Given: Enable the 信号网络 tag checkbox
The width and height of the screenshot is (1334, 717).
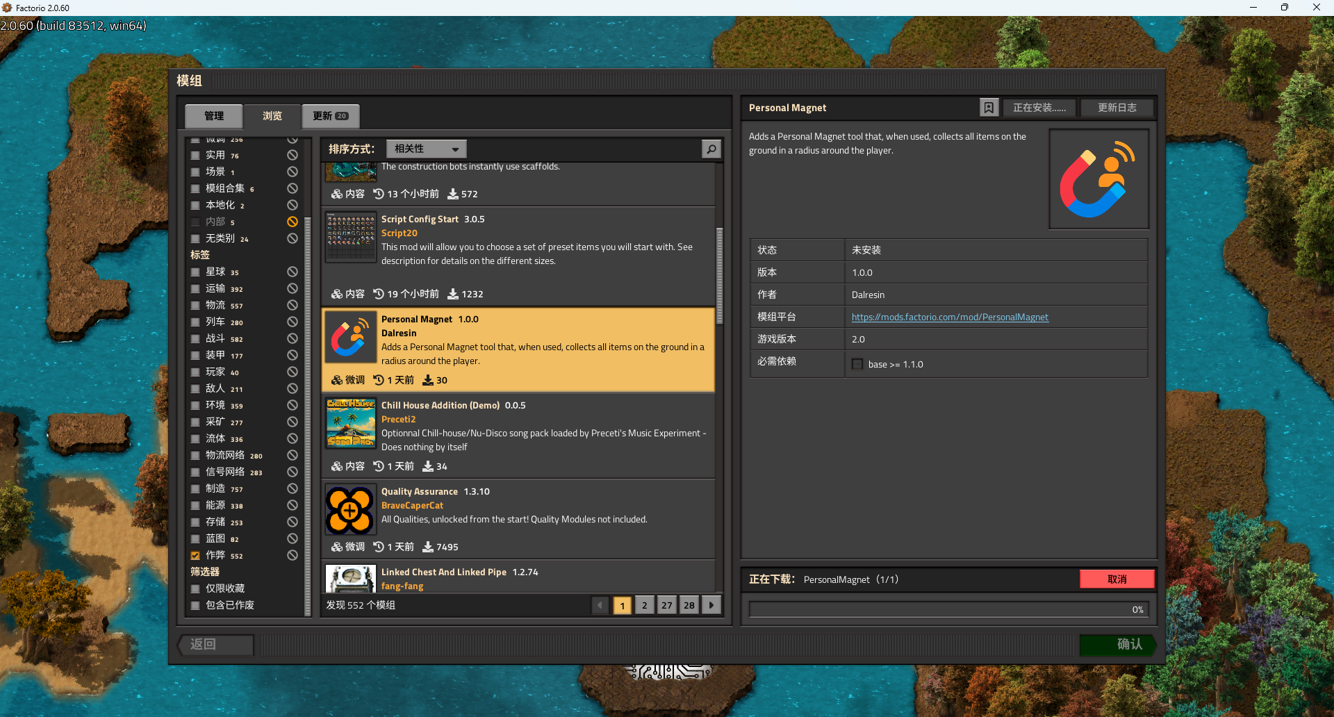Looking at the screenshot, I should pyautogui.click(x=195, y=472).
